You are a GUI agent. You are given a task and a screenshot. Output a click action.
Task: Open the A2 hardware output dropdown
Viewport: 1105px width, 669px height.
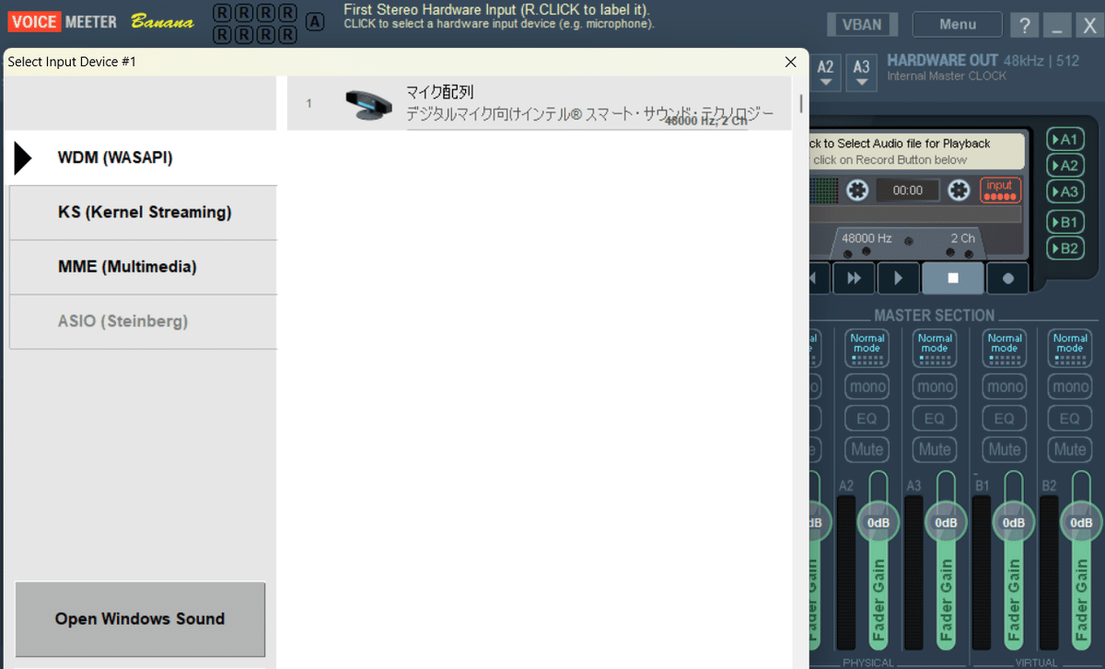(x=826, y=72)
